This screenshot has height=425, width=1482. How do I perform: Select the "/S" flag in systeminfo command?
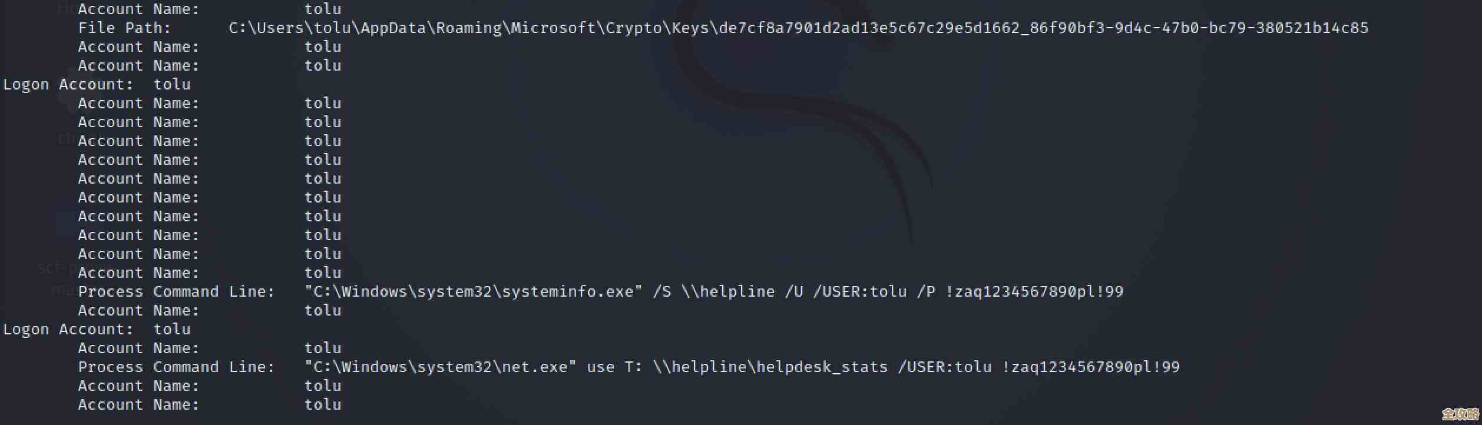coord(661,291)
